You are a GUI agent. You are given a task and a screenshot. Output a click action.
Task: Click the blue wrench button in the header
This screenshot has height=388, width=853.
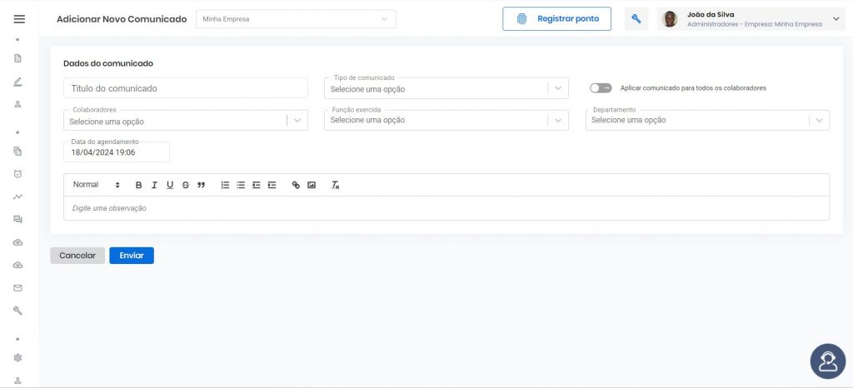[x=636, y=19]
